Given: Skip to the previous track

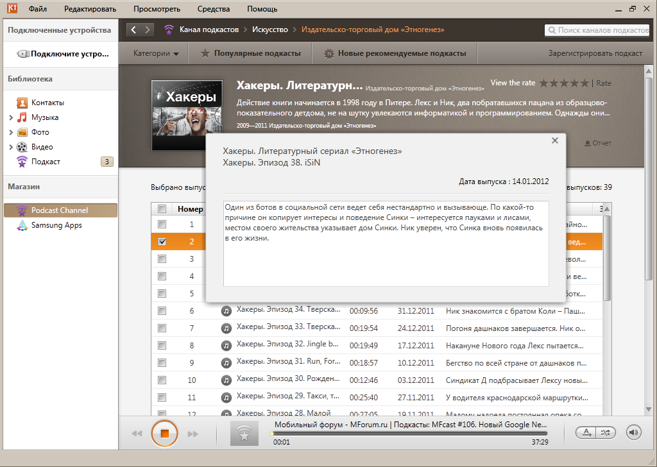Looking at the screenshot, I should pyautogui.click(x=137, y=434).
